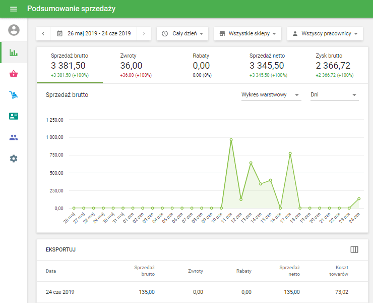Open the inventory cart icon in sidebar
This screenshot has width=373, height=303.
14,95
